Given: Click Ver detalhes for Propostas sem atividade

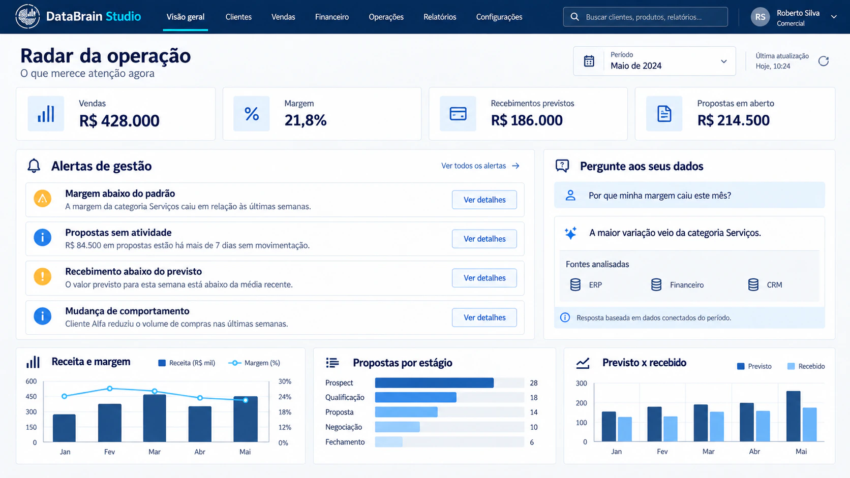Looking at the screenshot, I should (484, 239).
